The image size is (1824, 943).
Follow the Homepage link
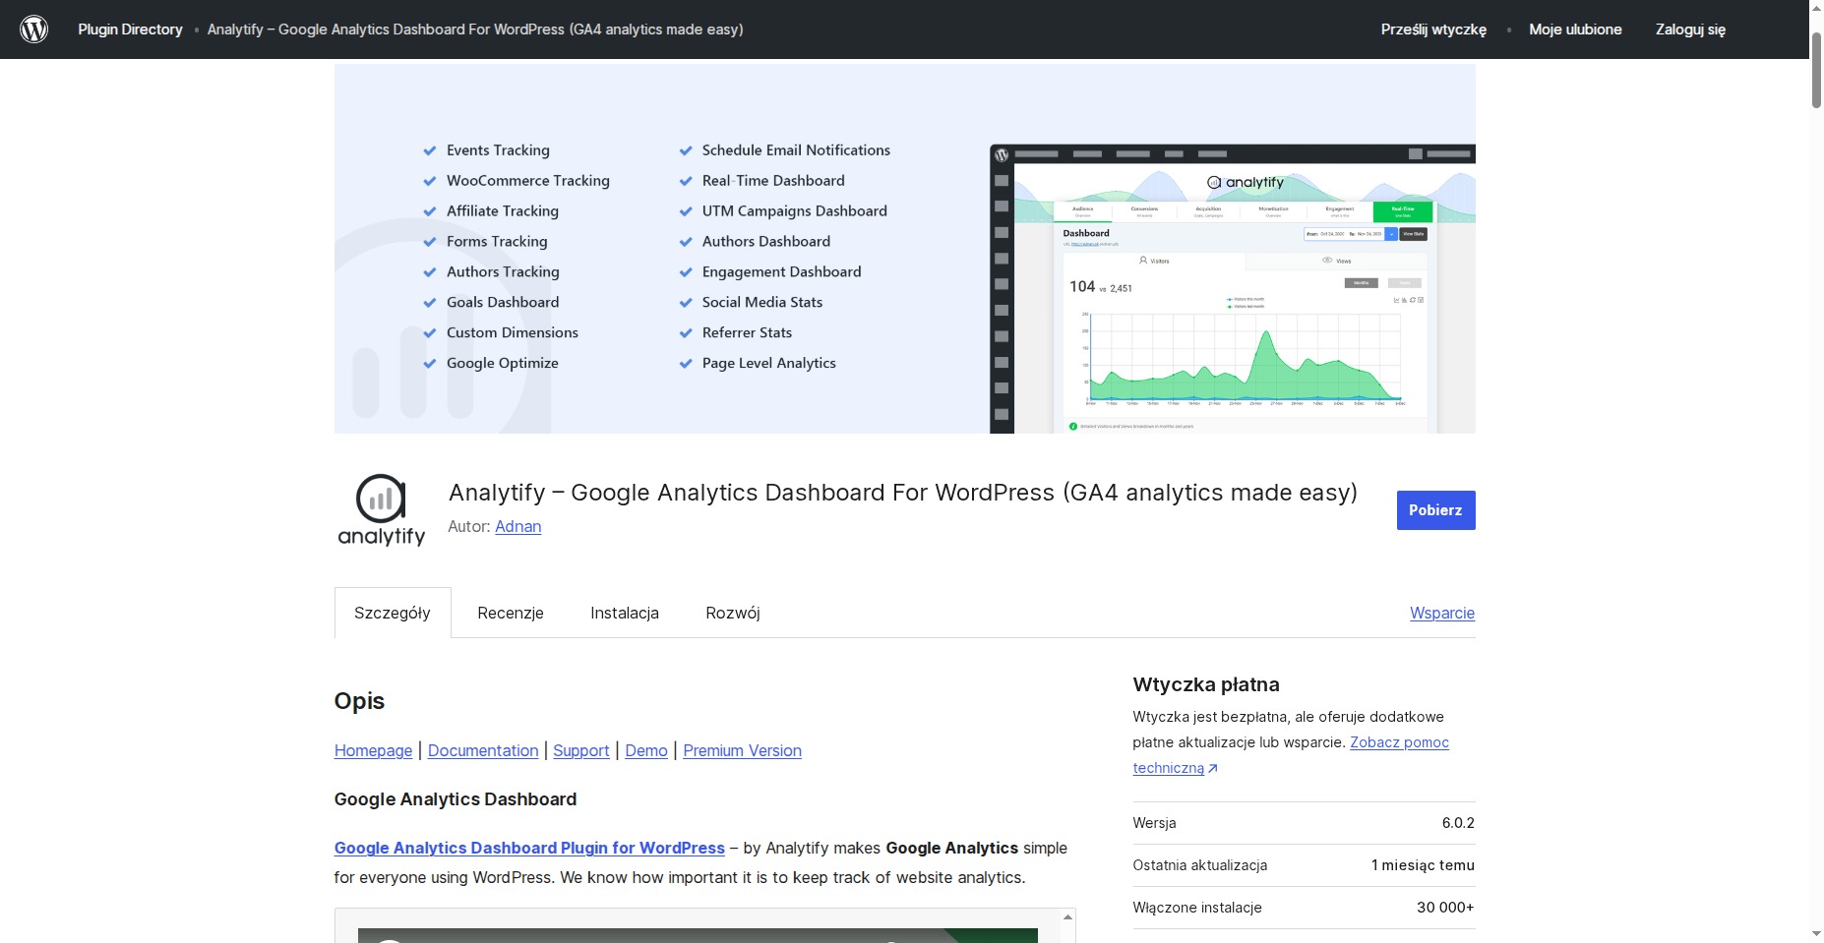(x=374, y=750)
